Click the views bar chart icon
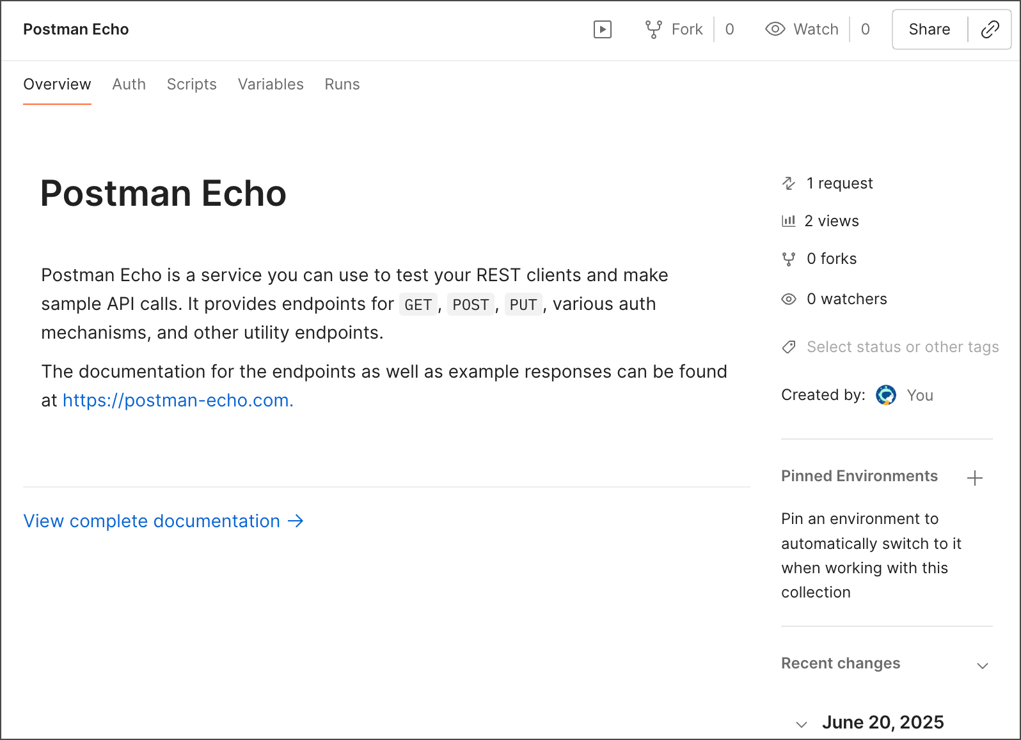Image resolution: width=1021 pixels, height=740 pixels. point(788,221)
